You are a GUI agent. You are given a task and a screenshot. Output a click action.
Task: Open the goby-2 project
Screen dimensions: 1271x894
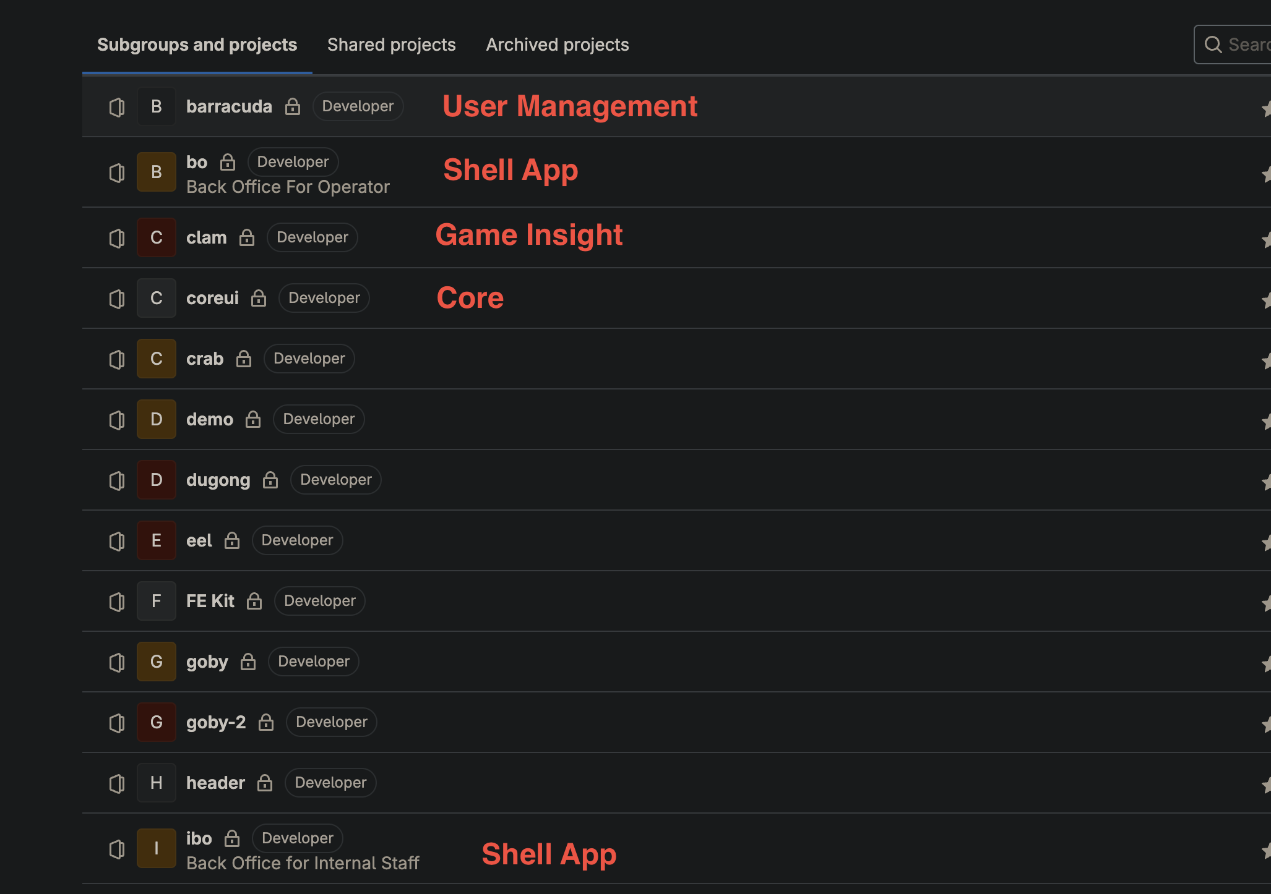coord(216,722)
